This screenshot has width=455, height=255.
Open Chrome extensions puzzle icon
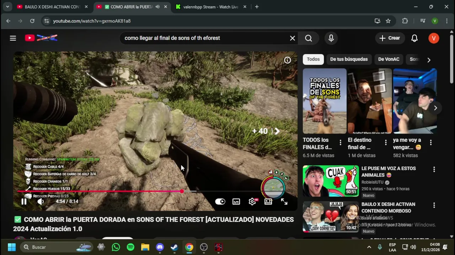[x=405, y=21]
